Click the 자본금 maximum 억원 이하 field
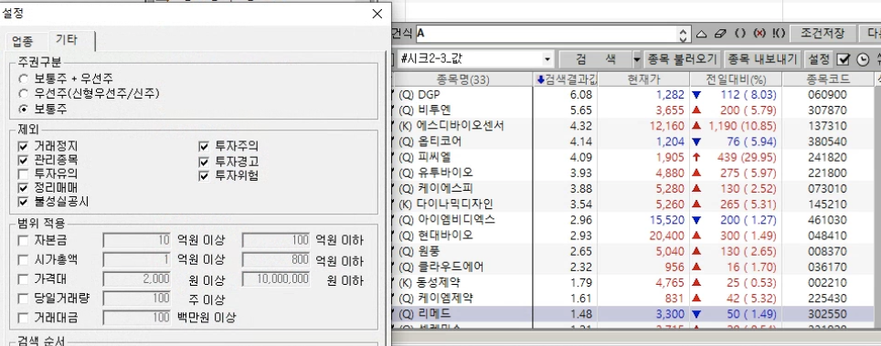The height and width of the screenshot is (346, 881). (276, 241)
